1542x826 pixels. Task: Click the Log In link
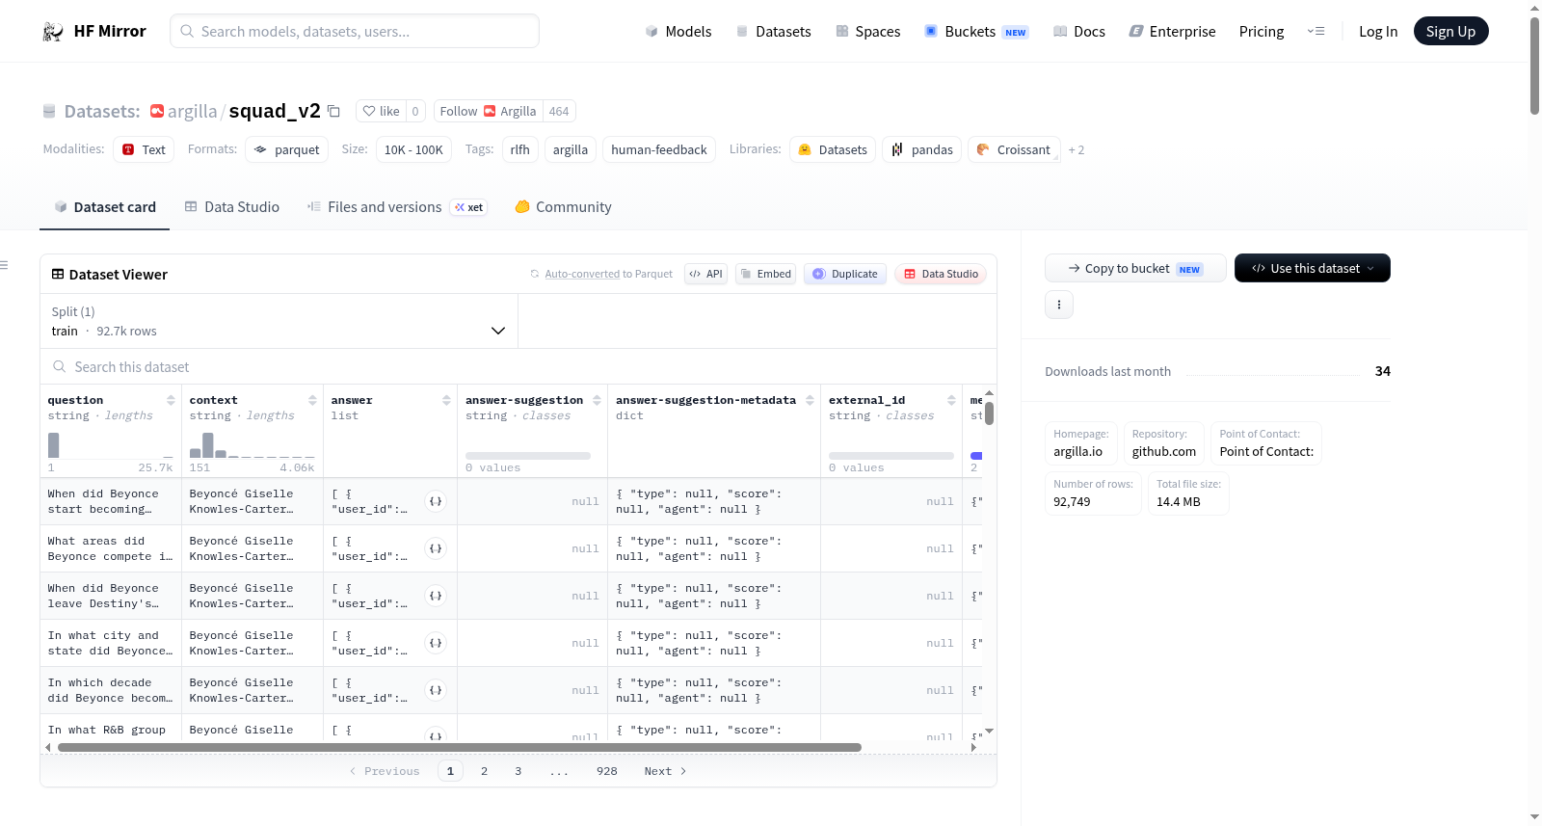[1378, 32]
